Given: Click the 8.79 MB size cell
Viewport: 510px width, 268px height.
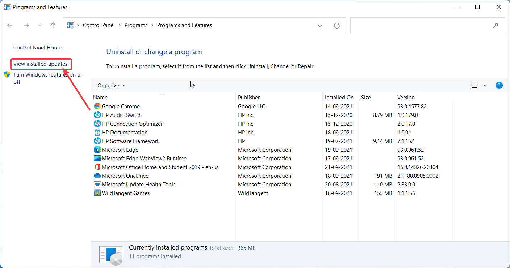Looking at the screenshot, I should [x=382, y=115].
